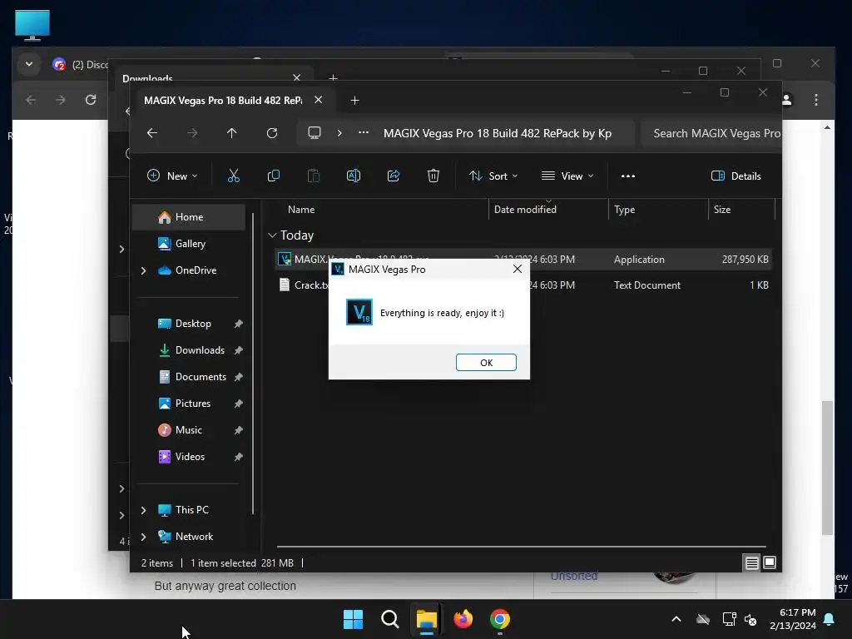Screen dimensions: 852x639
Task: Click the Copy icon in toolbar
Action: [x=273, y=176]
